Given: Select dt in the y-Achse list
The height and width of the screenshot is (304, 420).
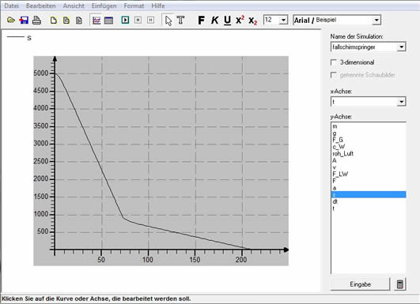Looking at the screenshot, I should tap(369, 201).
